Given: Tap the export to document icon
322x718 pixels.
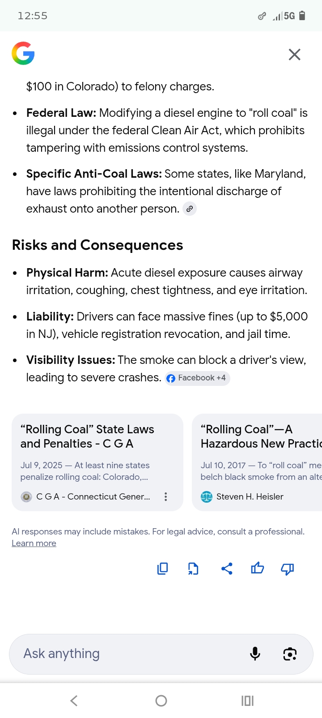Looking at the screenshot, I should pyautogui.click(x=193, y=568).
